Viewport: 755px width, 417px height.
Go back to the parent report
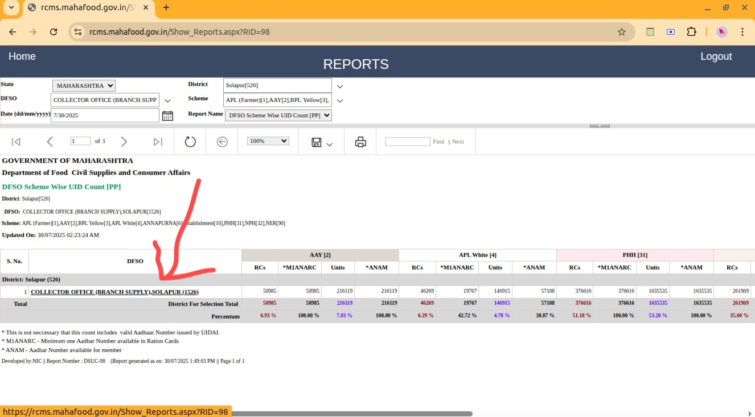222,142
